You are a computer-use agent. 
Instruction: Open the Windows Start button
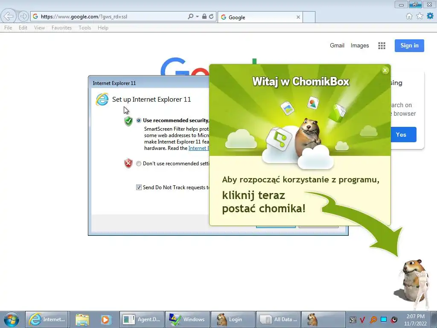(12, 319)
